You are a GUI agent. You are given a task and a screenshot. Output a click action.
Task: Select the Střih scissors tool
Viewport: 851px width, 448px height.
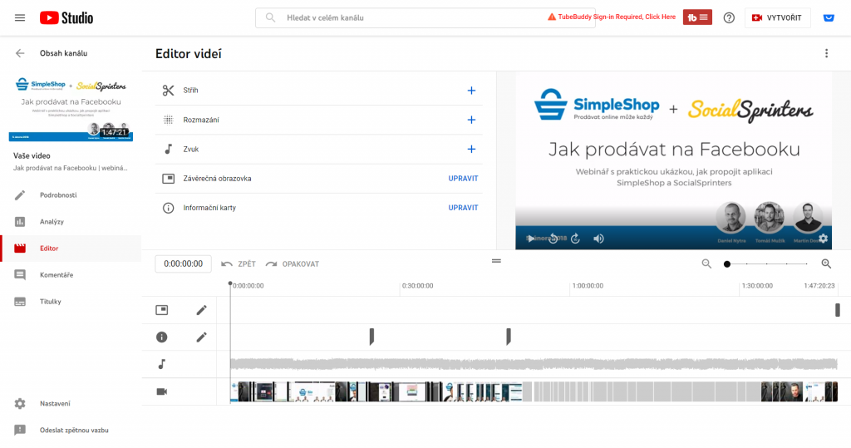click(168, 91)
